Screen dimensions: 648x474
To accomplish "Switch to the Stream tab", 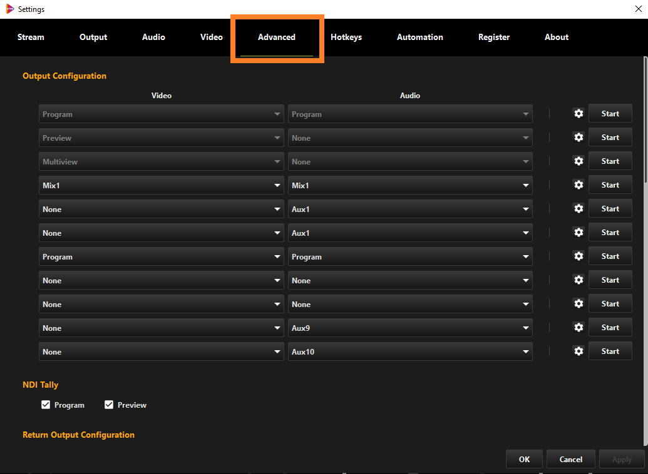I will [x=31, y=37].
